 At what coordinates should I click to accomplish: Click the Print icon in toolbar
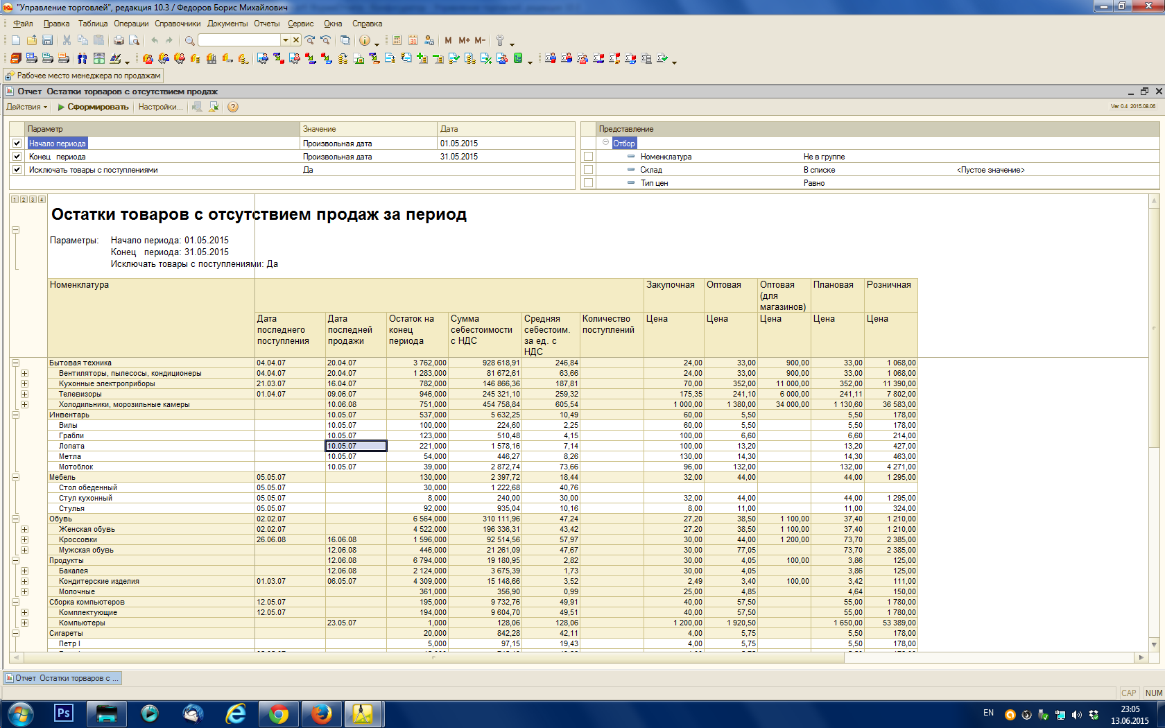tap(119, 40)
